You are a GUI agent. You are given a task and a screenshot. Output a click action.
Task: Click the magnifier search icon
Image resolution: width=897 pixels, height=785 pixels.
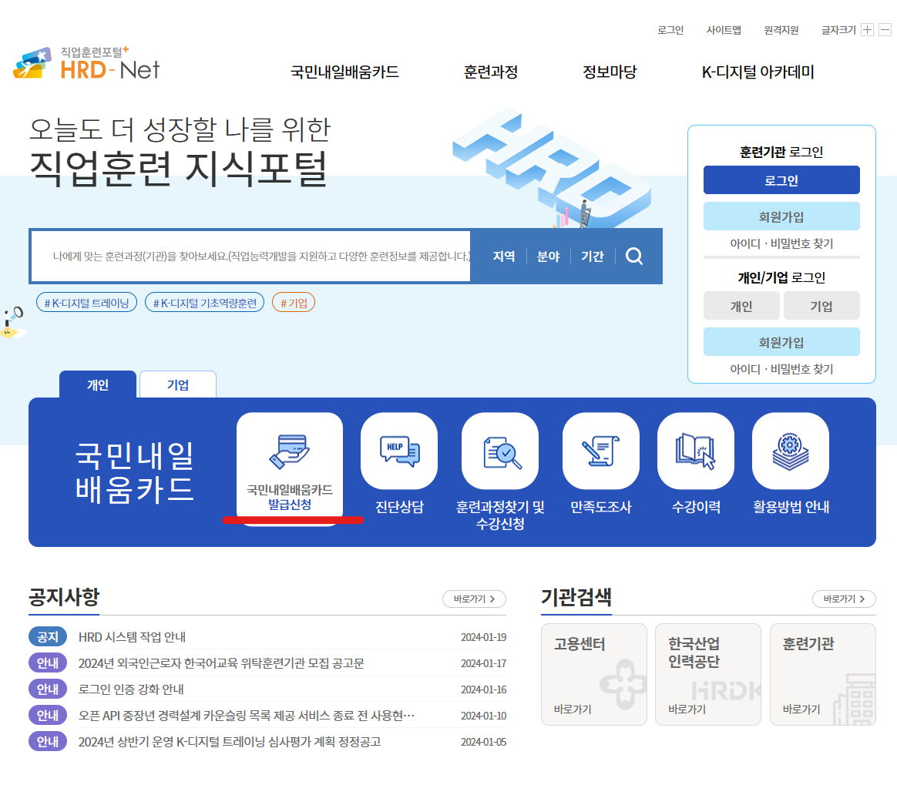pyautogui.click(x=634, y=256)
